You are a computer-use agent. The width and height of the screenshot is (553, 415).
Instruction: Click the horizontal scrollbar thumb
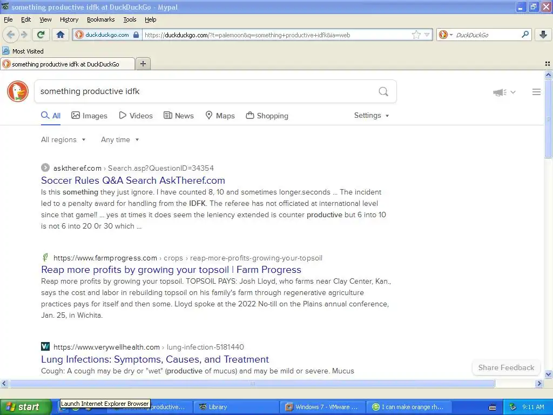pos(252,383)
